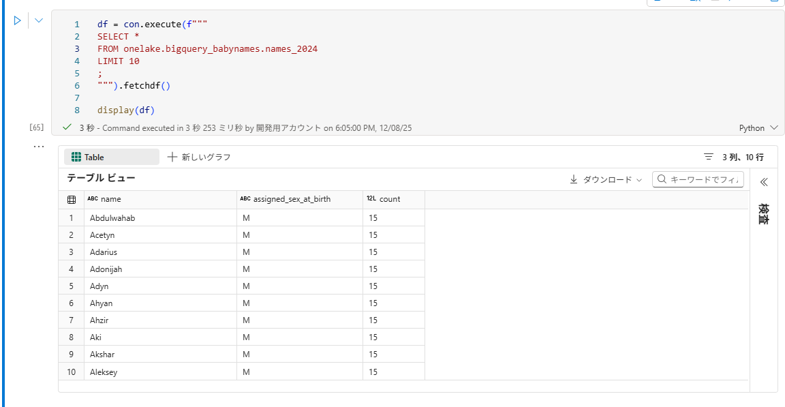This screenshot has height=407, width=785.
Task: Select the cell Akshar
Action: [x=160, y=354]
